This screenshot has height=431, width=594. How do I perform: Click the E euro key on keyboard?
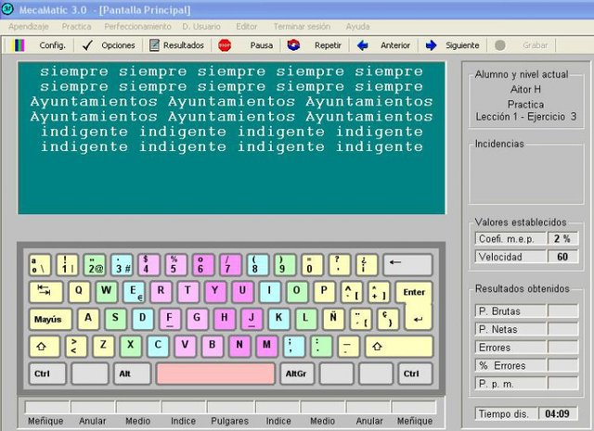coord(134,292)
